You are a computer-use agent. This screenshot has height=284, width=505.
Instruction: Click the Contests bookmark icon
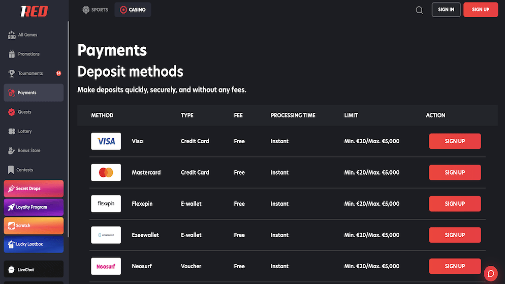[x=11, y=170]
